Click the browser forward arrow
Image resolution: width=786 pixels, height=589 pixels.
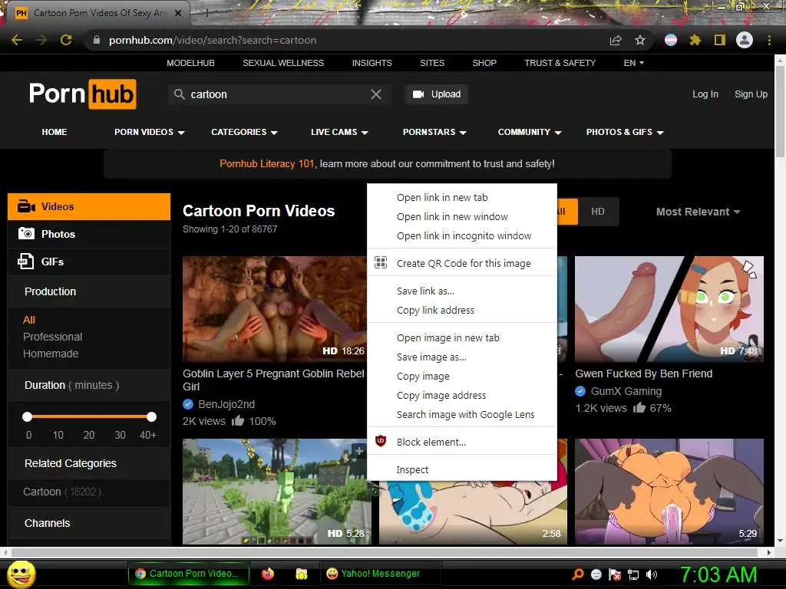click(x=41, y=40)
